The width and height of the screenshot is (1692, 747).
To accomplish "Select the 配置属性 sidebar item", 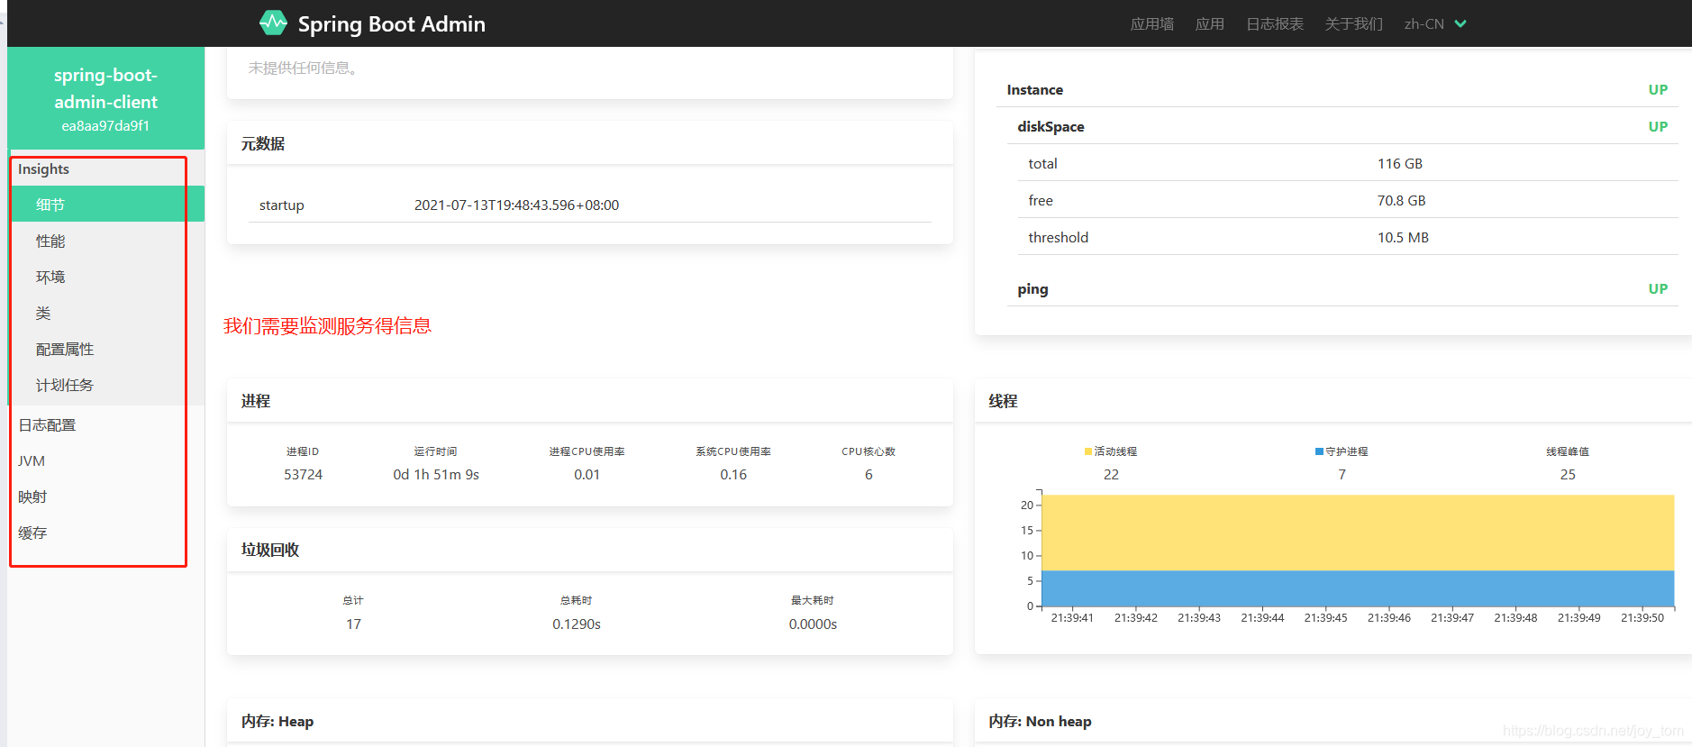I will pos(106,349).
